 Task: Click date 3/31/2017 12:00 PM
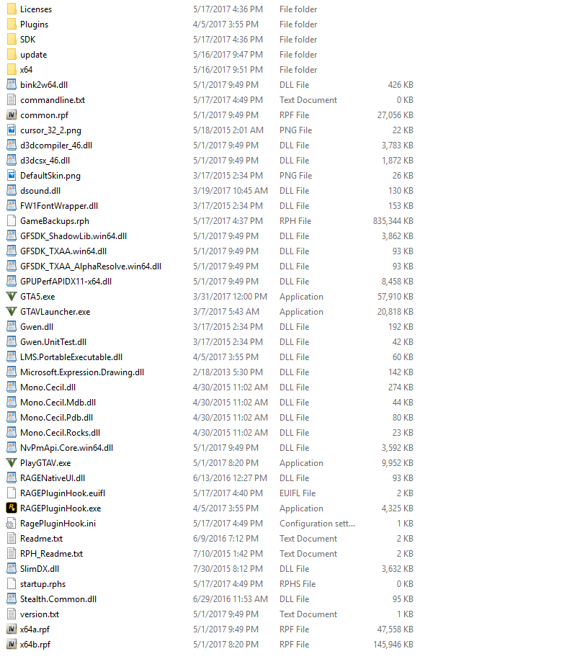point(230,297)
